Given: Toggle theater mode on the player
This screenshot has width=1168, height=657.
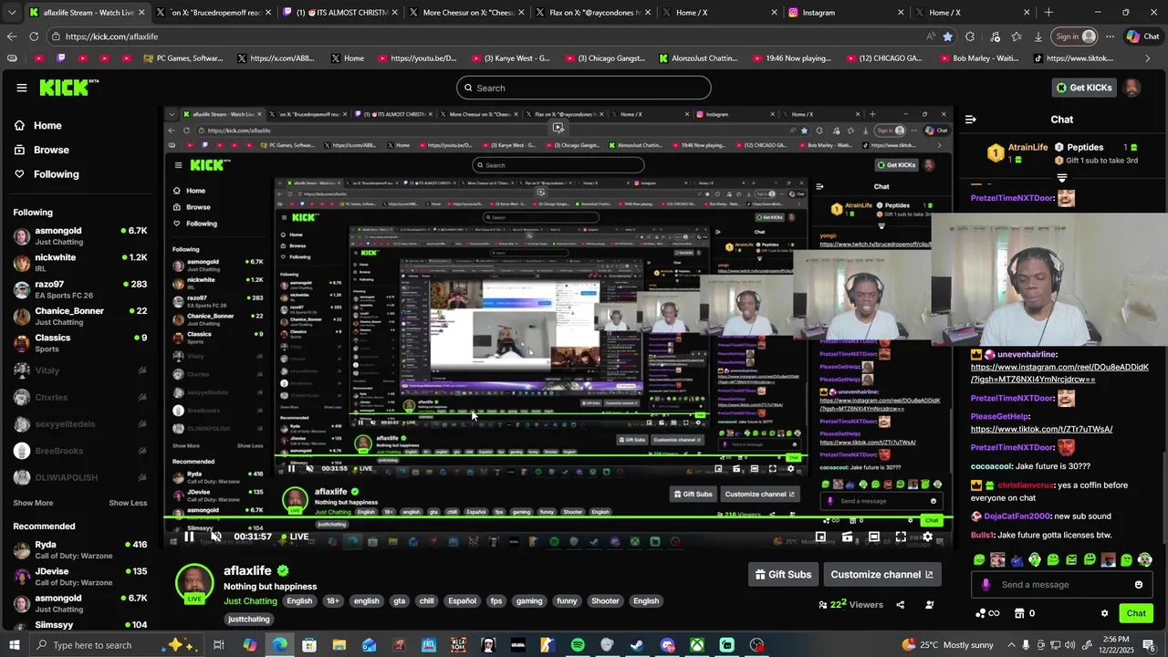Looking at the screenshot, I should click(873, 537).
